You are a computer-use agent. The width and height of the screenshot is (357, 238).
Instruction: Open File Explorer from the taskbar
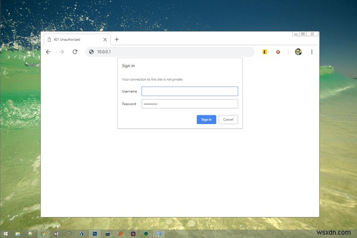pos(18,234)
